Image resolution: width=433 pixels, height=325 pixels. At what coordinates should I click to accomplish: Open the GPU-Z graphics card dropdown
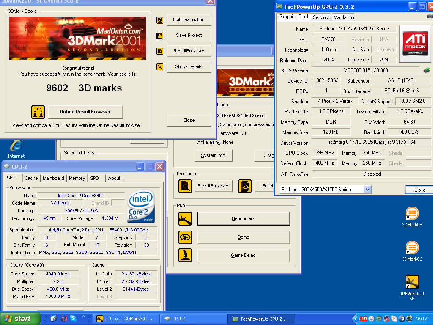(x=367, y=190)
